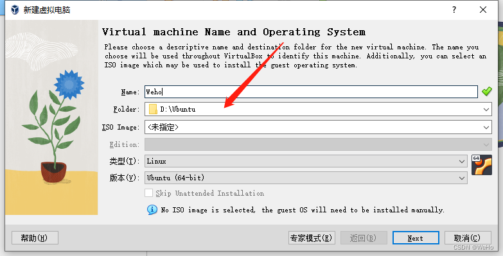Open the Edition dropdown
Image resolution: width=503 pixels, height=256 pixels.
tap(318, 144)
